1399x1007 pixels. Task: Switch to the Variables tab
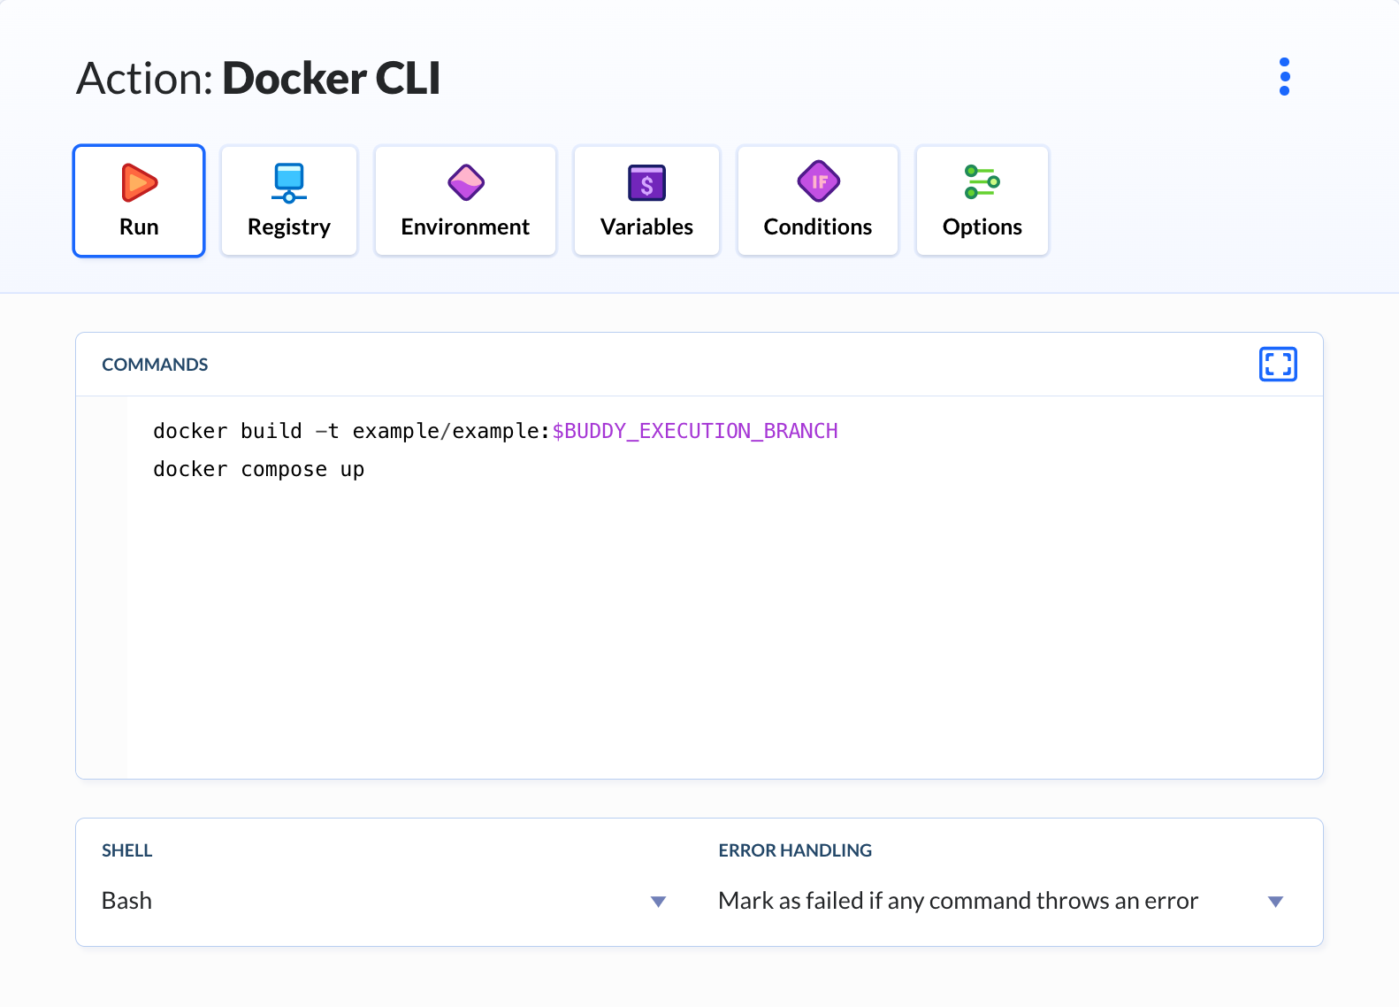click(646, 201)
